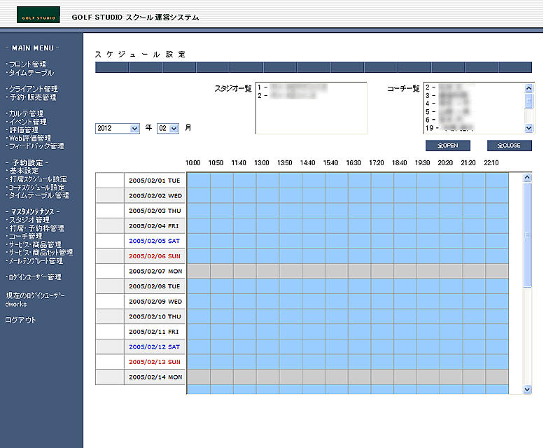The image size is (560, 448).
Task: Click date label 2005/02/05 SAT
Action: [154, 241]
